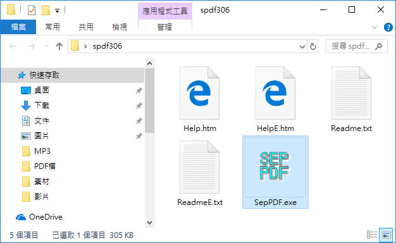Open the Help question mark icon
The image size is (396, 243).
coord(388,27)
